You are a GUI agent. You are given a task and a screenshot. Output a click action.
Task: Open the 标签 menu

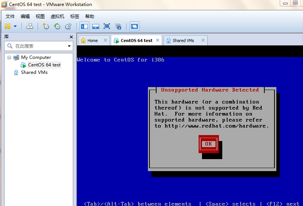pyautogui.click(x=75, y=17)
